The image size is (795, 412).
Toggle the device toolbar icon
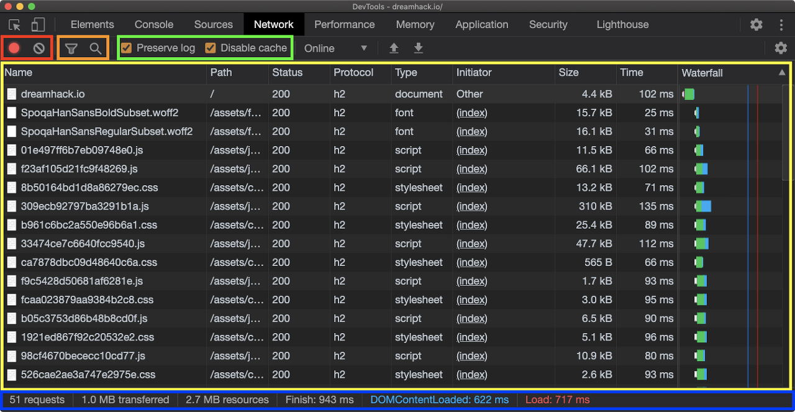pos(38,25)
